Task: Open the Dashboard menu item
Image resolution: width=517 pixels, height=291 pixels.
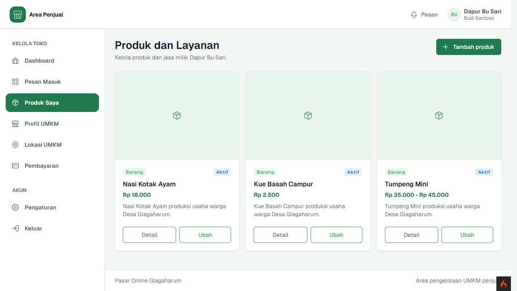Action: pos(52,61)
